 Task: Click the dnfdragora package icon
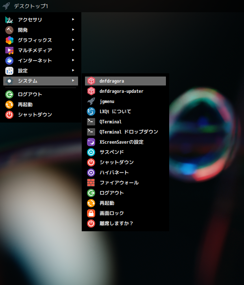point(91,81)
